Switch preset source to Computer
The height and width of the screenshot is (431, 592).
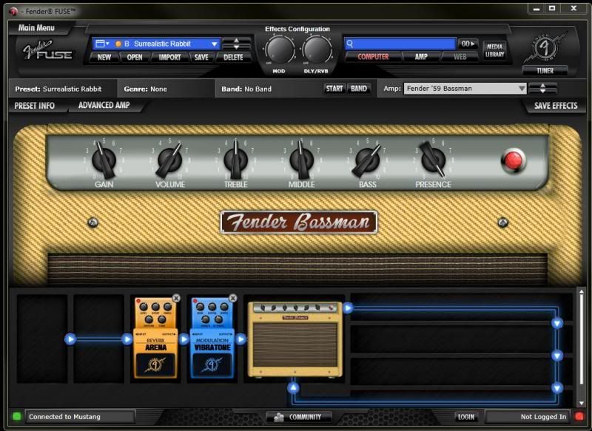point(374,57)
